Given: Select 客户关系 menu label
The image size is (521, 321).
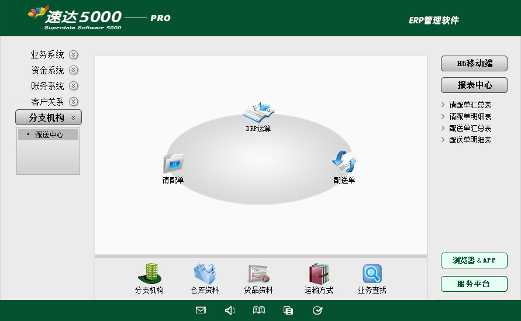Looking at the screenshot, I should pyautogui.click(x=47, y=101).
